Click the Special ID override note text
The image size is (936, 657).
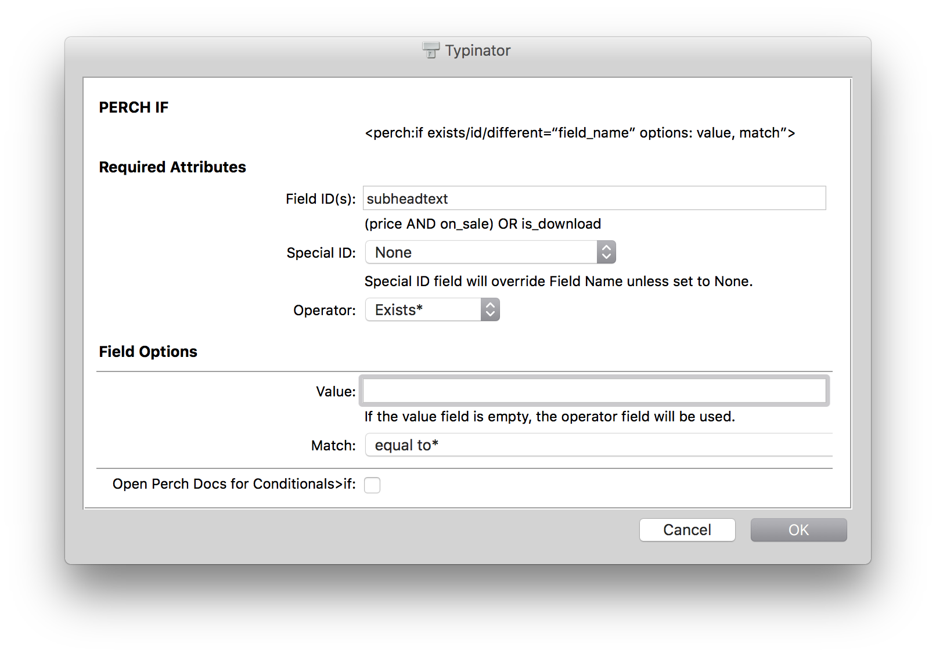pos(558,281)
